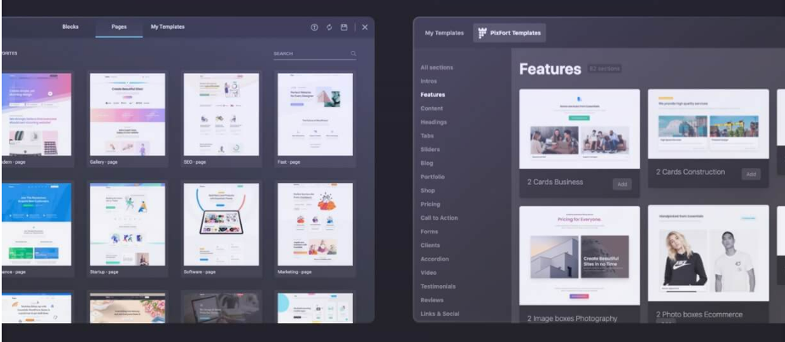This screenshot has width=785, height=342.
Task: Open My Templates tab in Pages window
Action: 168,27
